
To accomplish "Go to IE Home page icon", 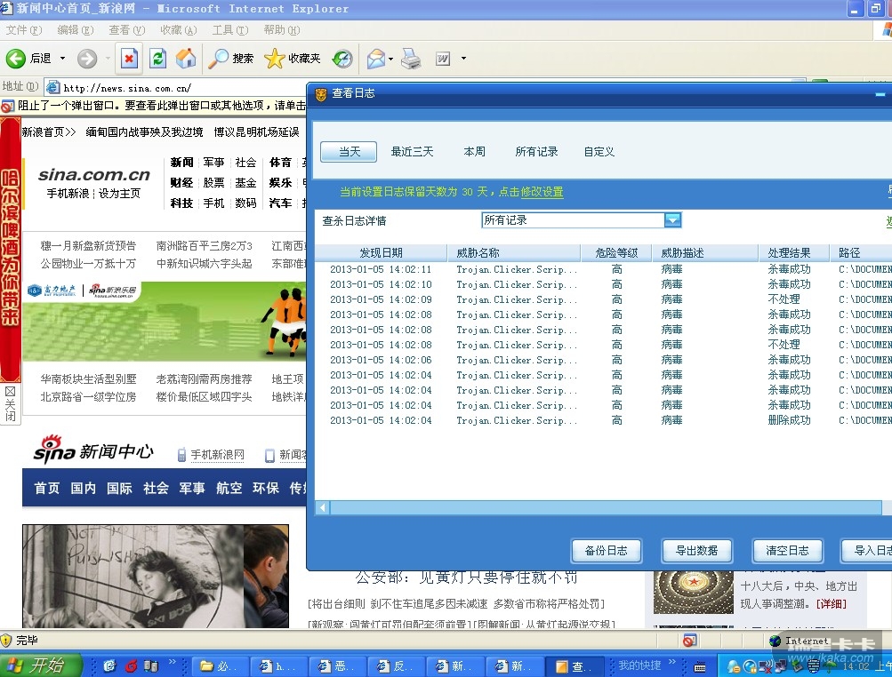I will [x=186, y=58].
